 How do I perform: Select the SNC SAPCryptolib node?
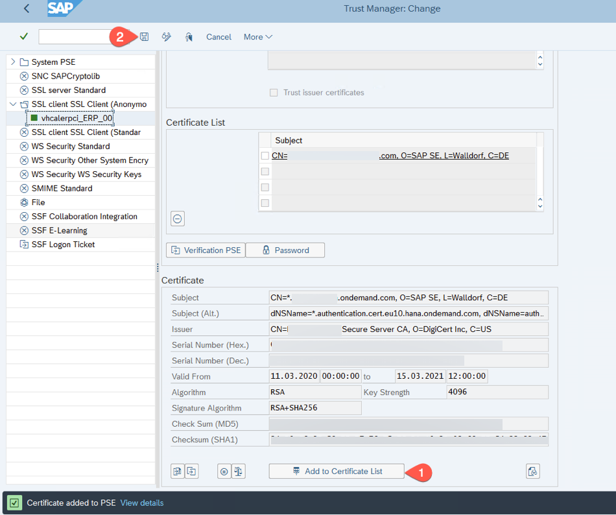(x=65, y=76)
